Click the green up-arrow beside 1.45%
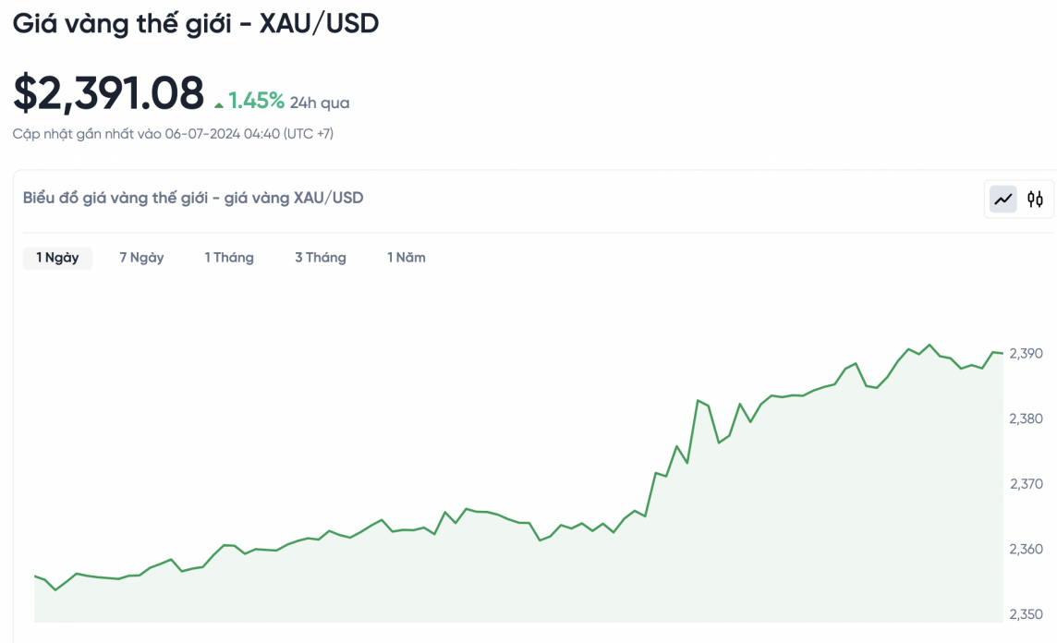This screenshot has height=643, width=1057. [x=219, y=103]
